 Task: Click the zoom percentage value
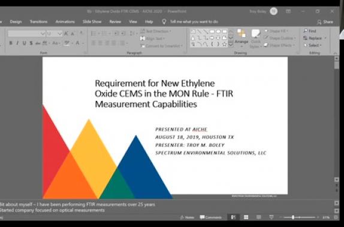[x=326, y=217]
